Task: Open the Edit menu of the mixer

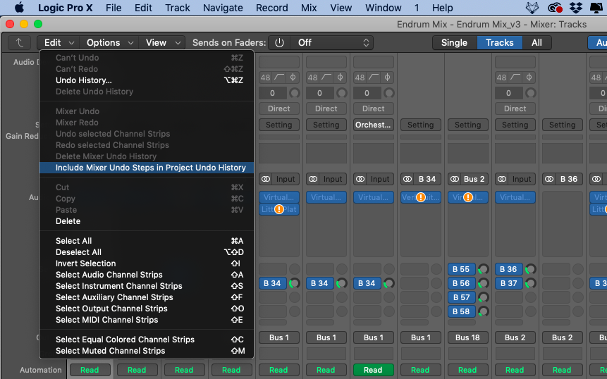Action: [59, 42]
